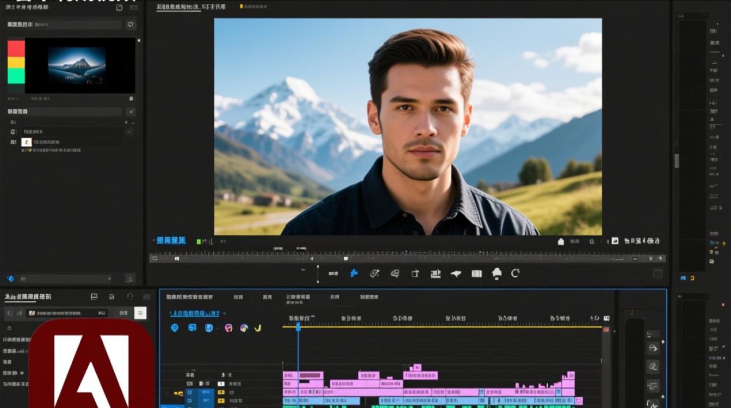This screenshot has height=408, width=731.
Task: Click the blue highlighted tool icon below the preview
Action: [354, 274]
